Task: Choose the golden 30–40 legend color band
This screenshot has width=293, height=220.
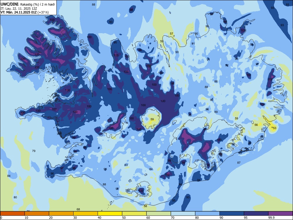Action: pyautogui.click(x=85, y=214)
